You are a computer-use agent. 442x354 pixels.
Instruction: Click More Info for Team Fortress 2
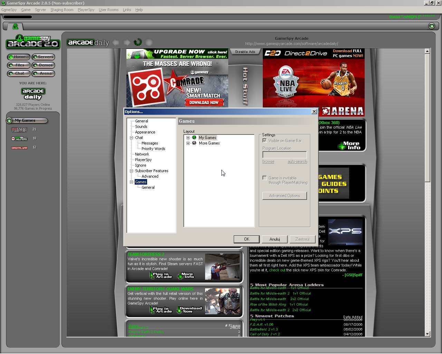click(x=186, y=276)
